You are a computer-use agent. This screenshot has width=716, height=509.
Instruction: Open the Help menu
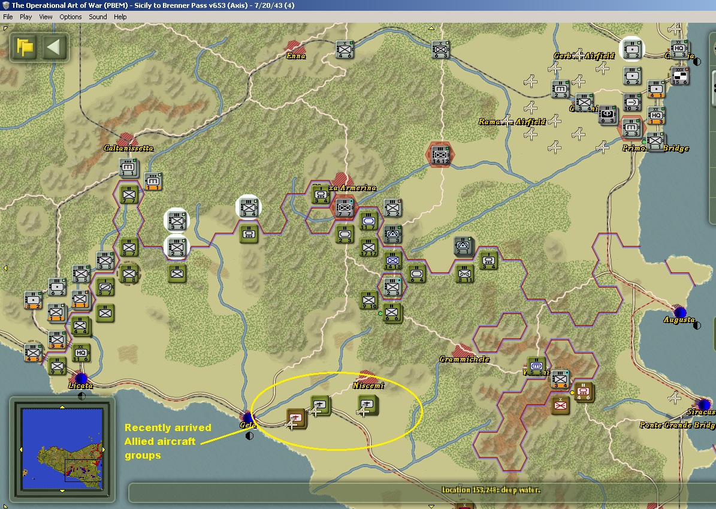tap(120, 17)
